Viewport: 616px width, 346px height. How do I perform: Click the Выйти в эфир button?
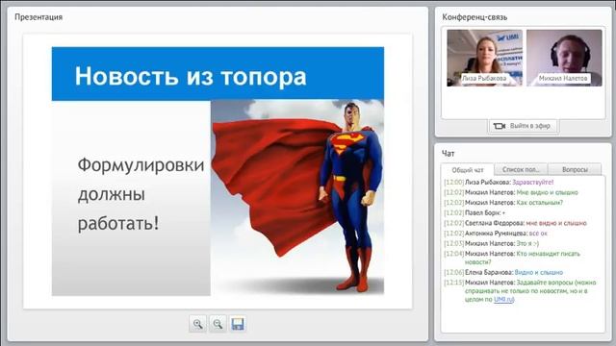523,126
